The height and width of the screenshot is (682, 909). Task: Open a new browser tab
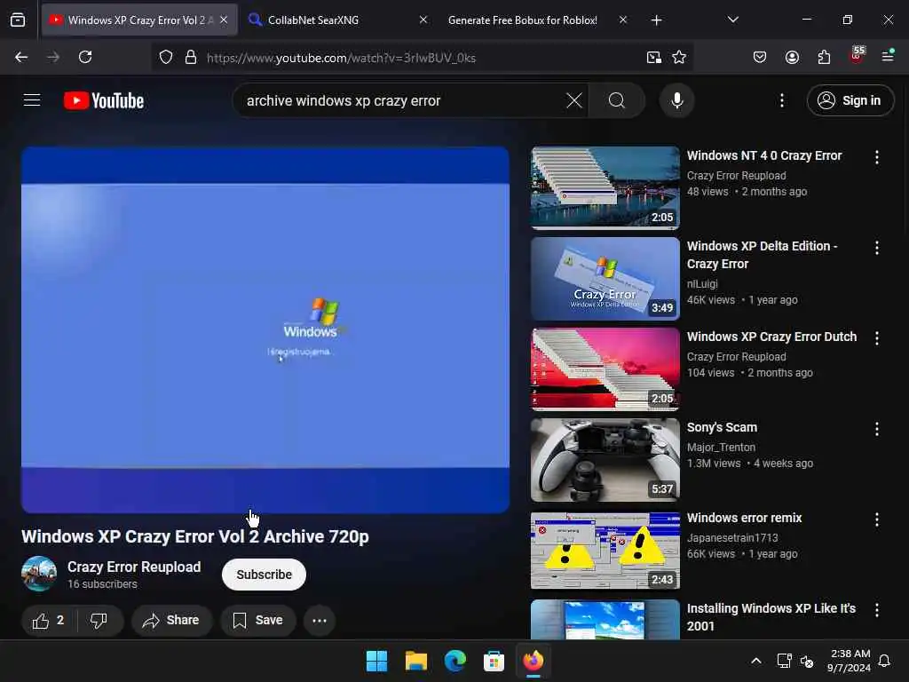click(x=656, y=20)
